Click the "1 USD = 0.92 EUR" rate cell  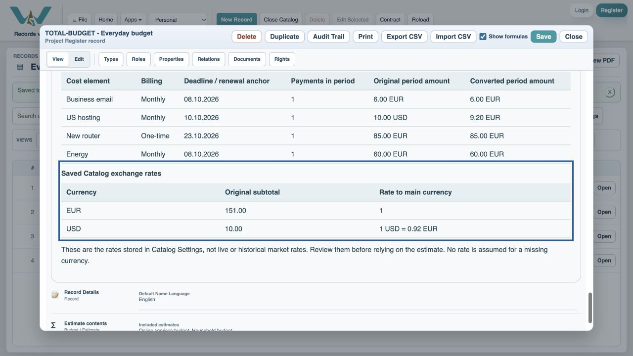(x=408, y=229)
